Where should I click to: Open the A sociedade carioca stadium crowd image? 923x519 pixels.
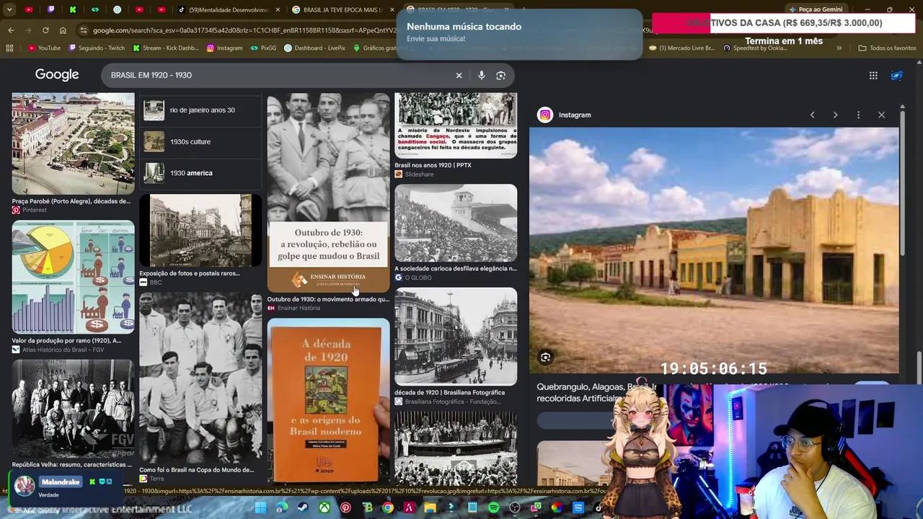(x=456, y=223)
